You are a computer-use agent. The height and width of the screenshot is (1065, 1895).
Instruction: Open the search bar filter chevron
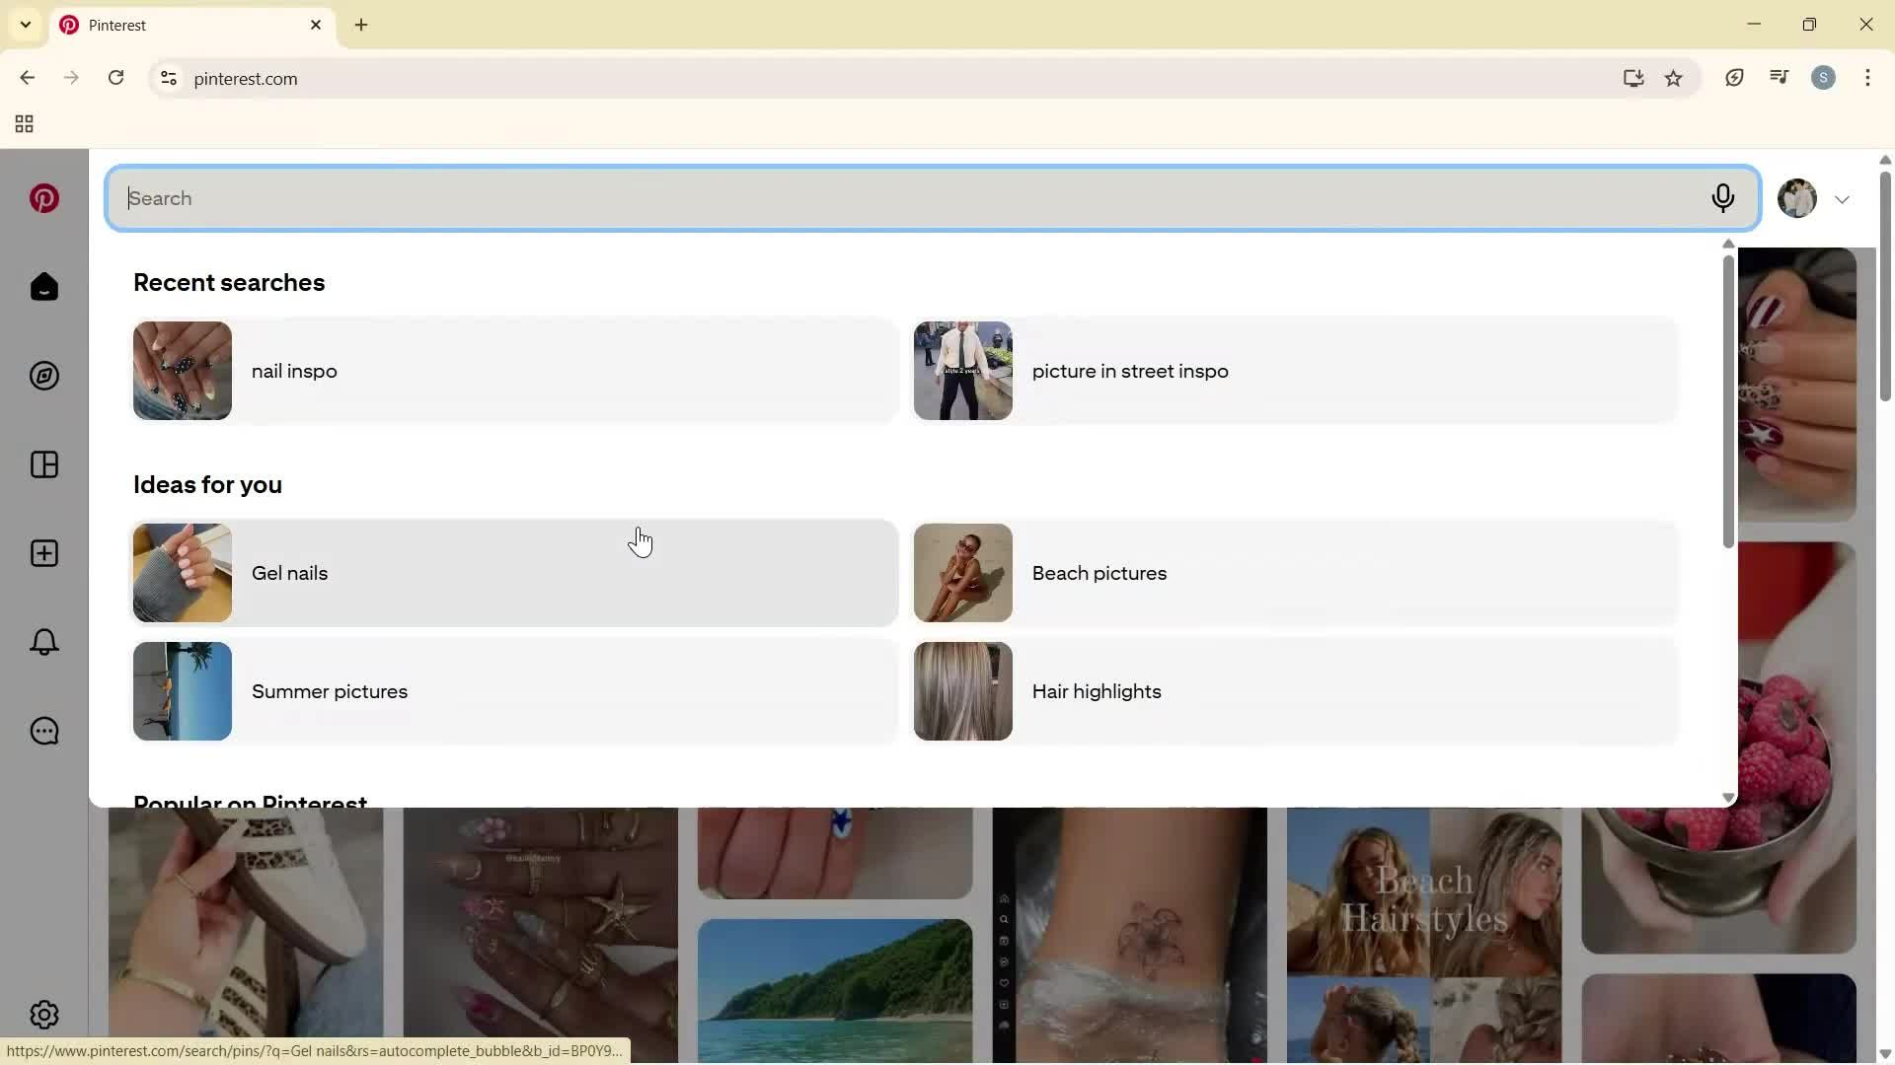pos(1843,198)
